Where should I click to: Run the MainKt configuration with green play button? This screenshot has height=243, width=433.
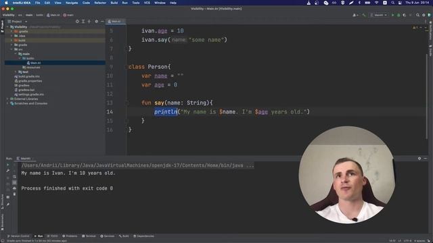tap(392, 15)
